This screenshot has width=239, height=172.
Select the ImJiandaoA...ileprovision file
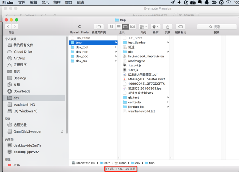click(x=146, y=56)
